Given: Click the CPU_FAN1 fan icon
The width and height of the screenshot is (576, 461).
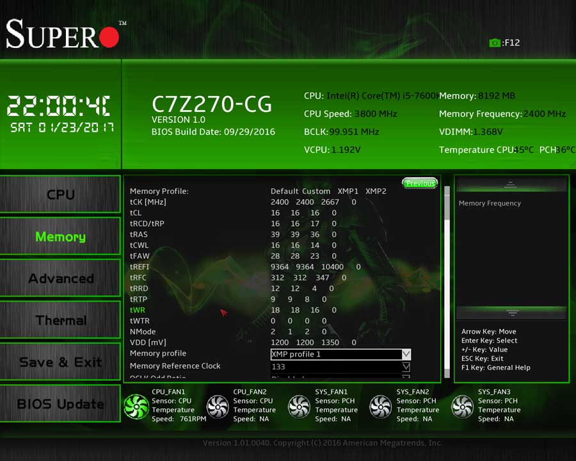Looking at the screenshot, I should pos(136,407).
